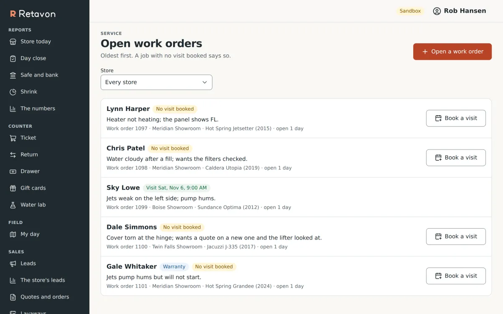This screenshot has height=314, width=503.
Task: Click The numbers bar chart icon
Action: pyautogui.click(x=13, y=108)
